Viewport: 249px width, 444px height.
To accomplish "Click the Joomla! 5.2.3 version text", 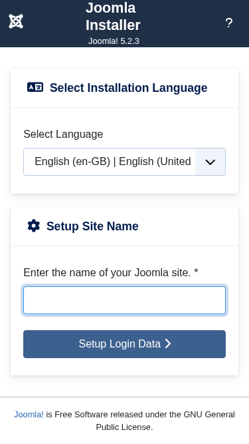I will coord(114,41).
